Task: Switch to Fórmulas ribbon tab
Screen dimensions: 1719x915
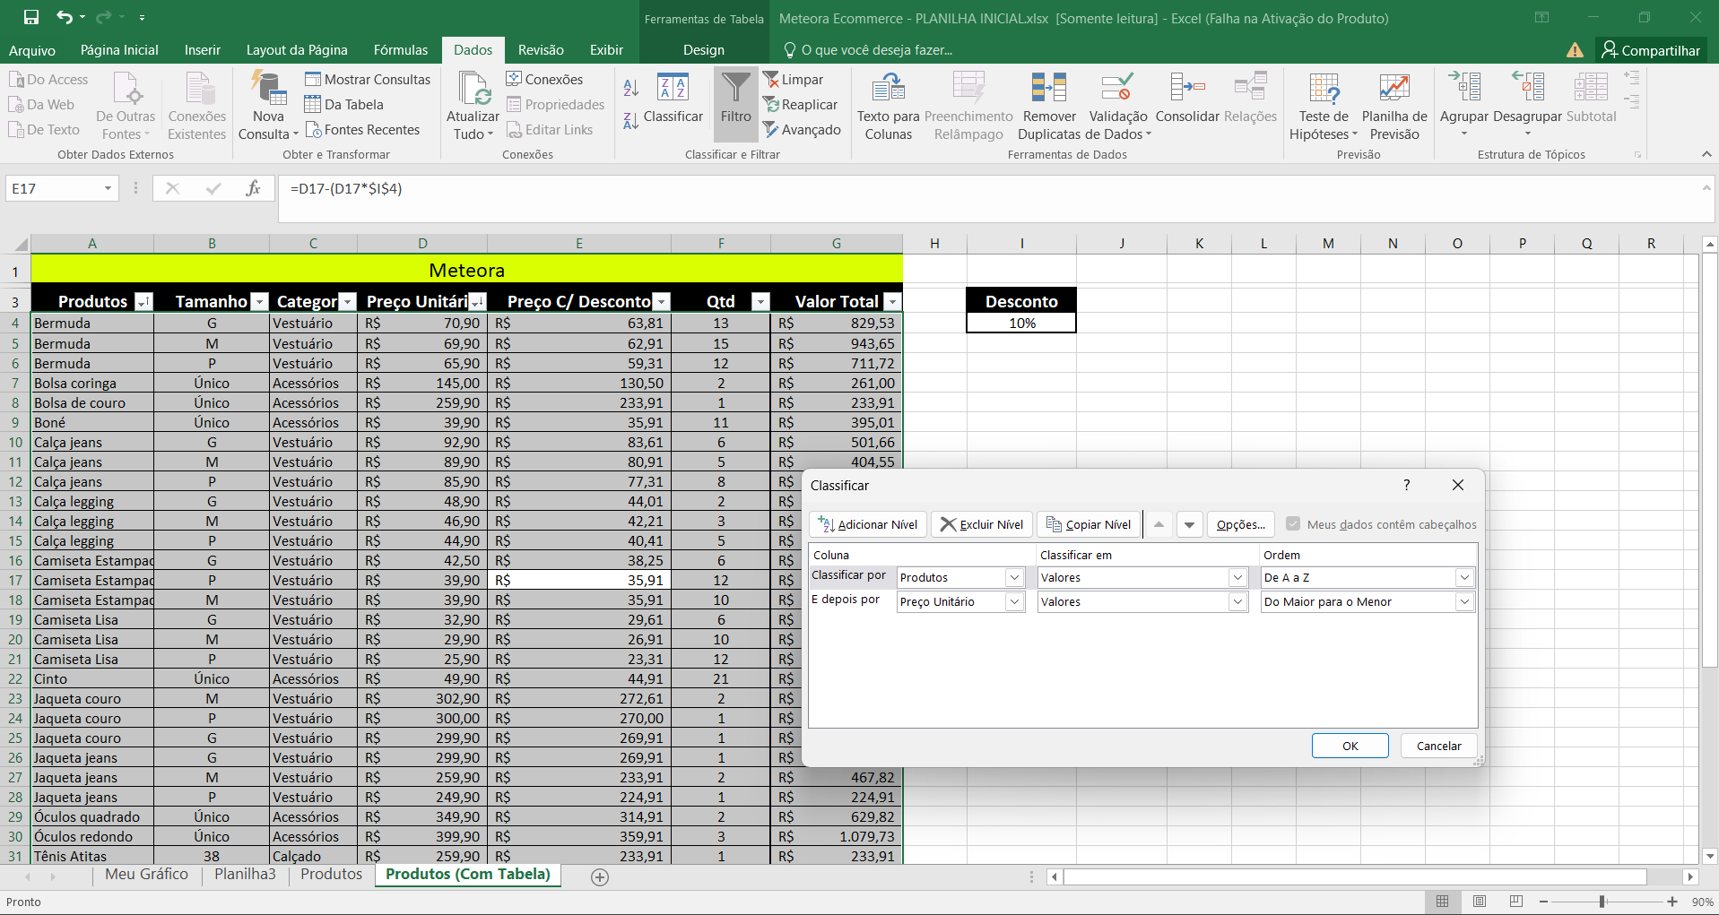Action: pos(401,50)
